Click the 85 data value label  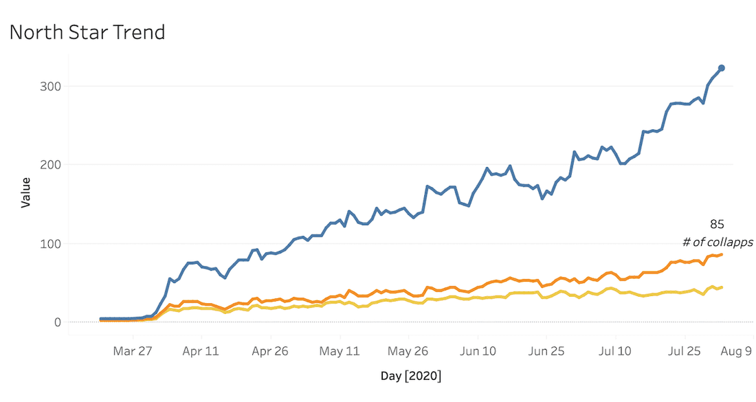717,224
